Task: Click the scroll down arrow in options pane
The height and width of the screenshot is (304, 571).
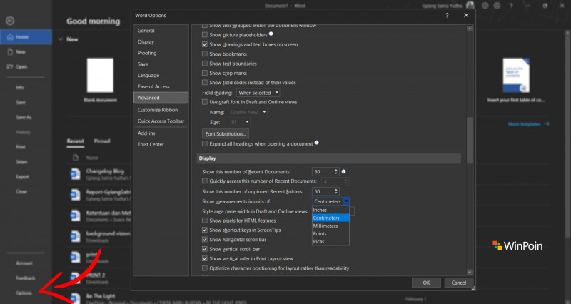Action: click(470, 272)
